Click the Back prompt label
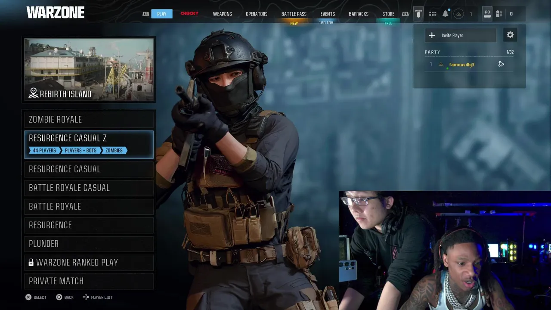 tap(69, 298)
